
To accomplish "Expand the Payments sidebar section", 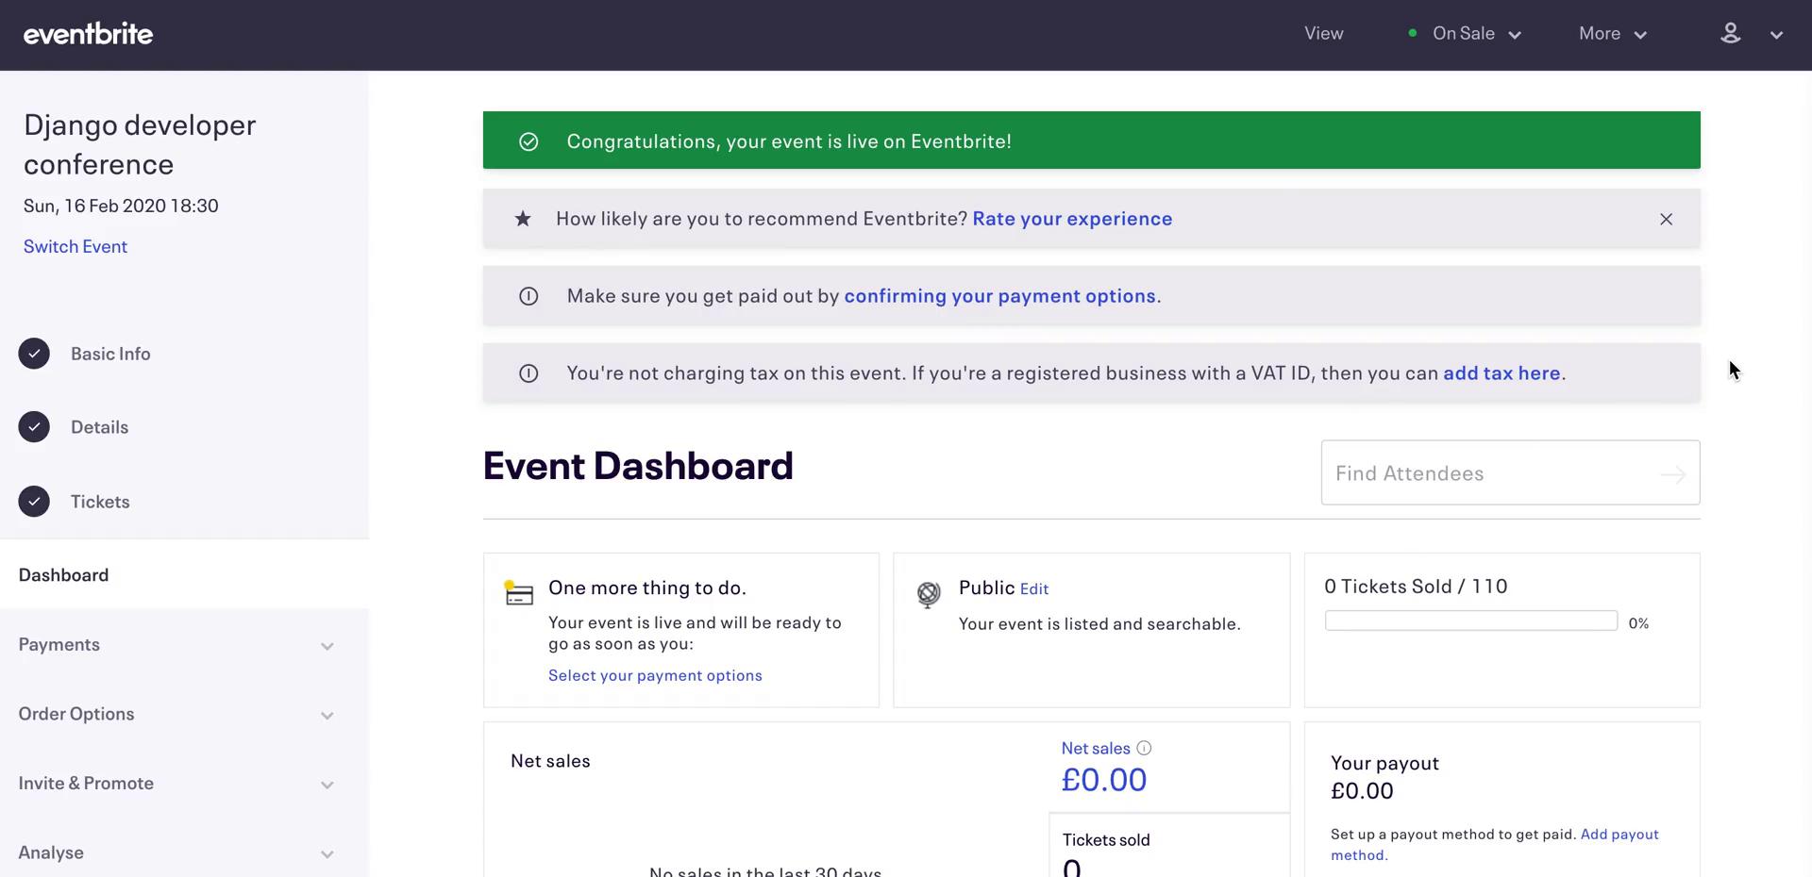I will (184, 644).
